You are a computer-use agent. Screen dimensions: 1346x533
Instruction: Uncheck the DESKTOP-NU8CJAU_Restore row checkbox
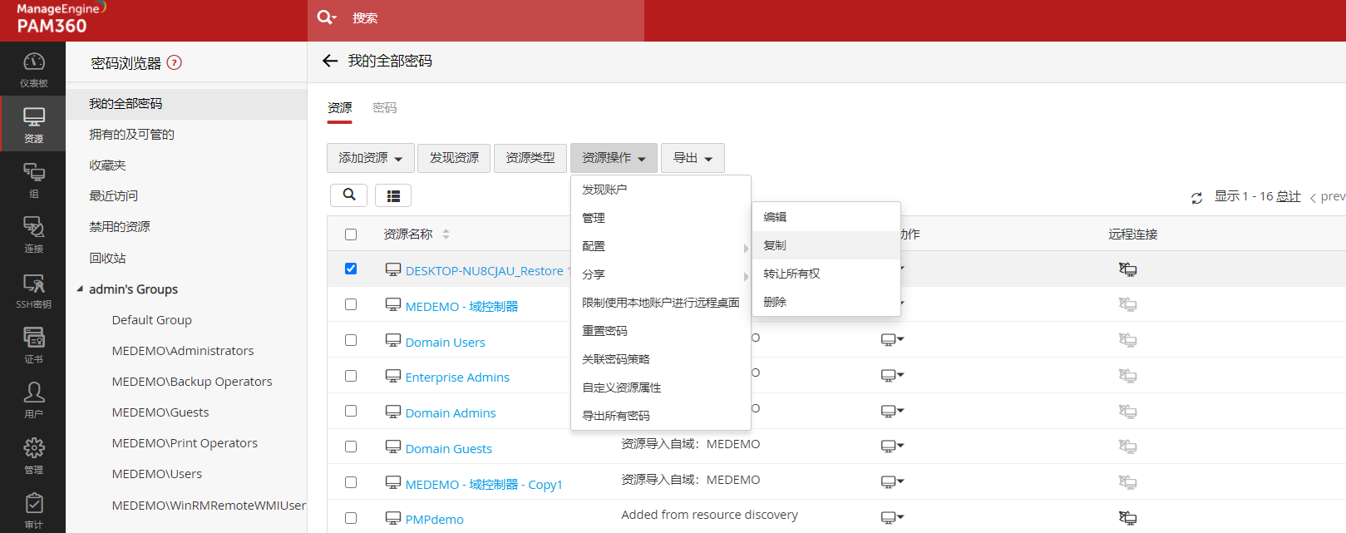(351, 269)
